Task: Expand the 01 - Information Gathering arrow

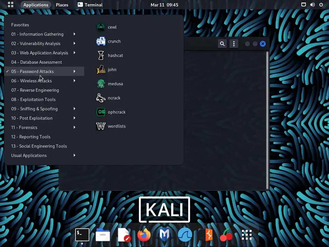Action: pos(75,34)
